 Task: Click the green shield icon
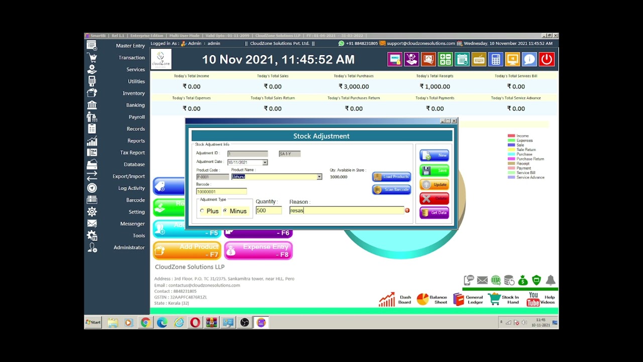[537, 280]
